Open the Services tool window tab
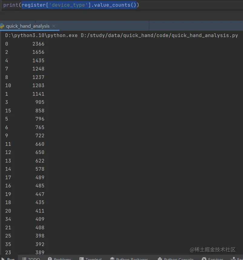The width and height of the screenshot is (243, 260). point(212,258)
